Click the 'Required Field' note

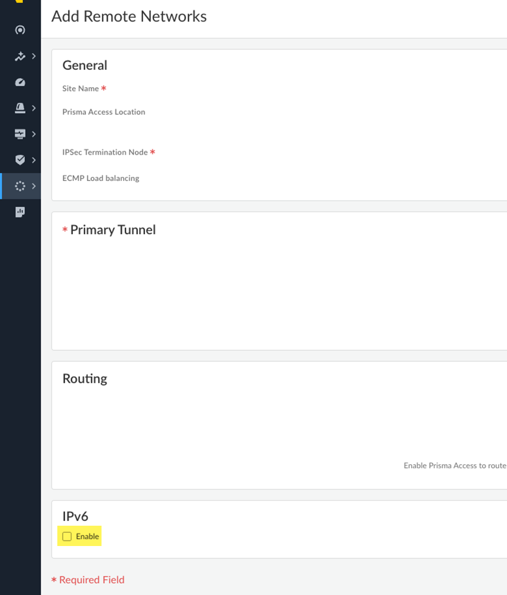click(x=92, y=580)
